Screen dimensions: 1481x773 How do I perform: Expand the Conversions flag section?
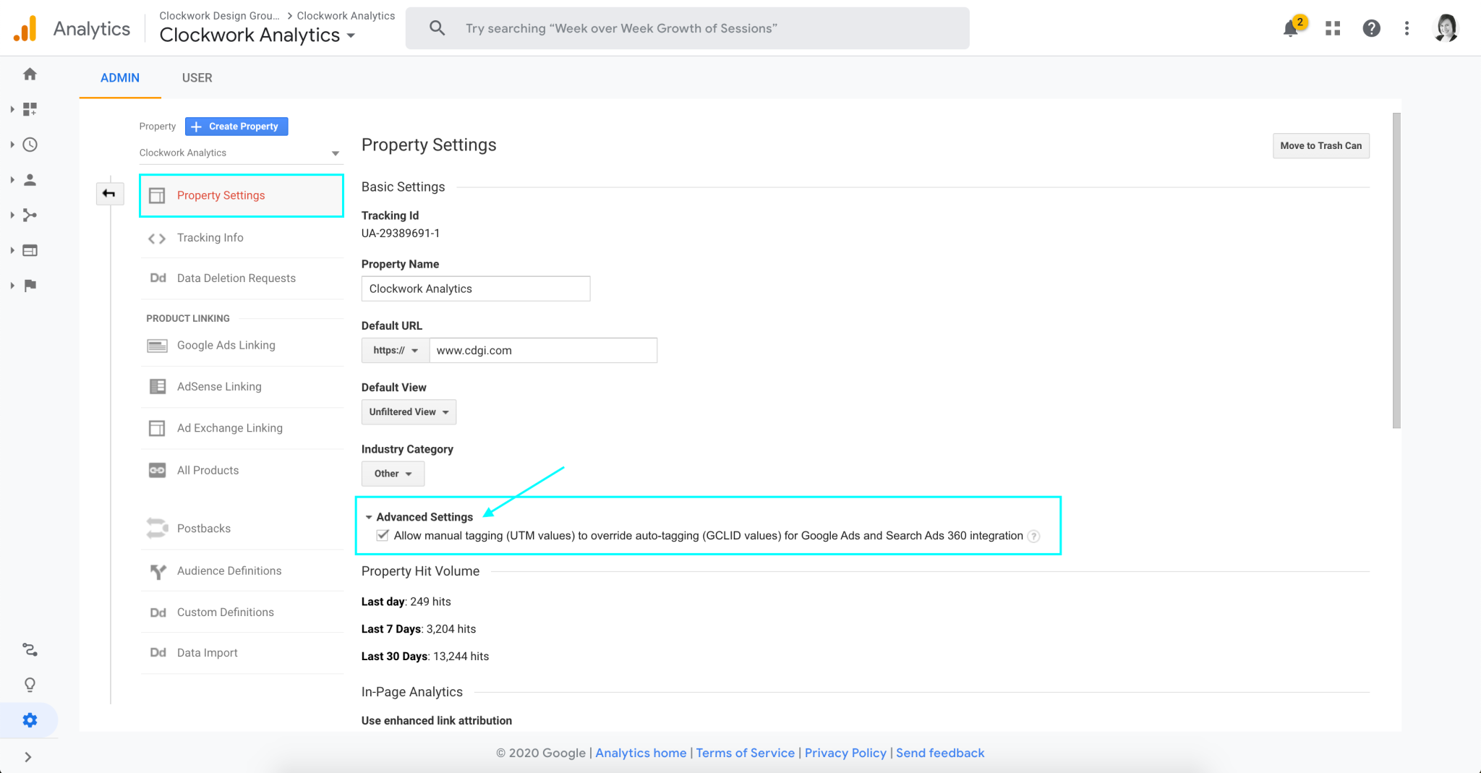point(29,285)
